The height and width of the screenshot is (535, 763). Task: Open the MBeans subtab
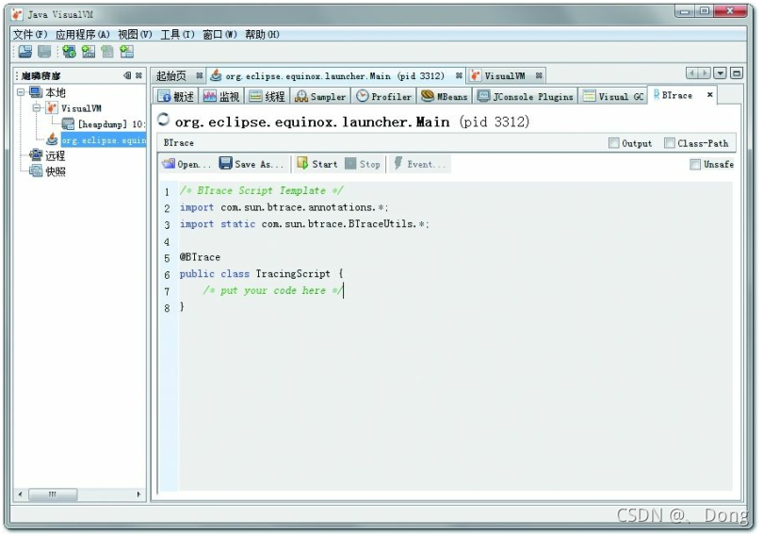pos(445,96)
